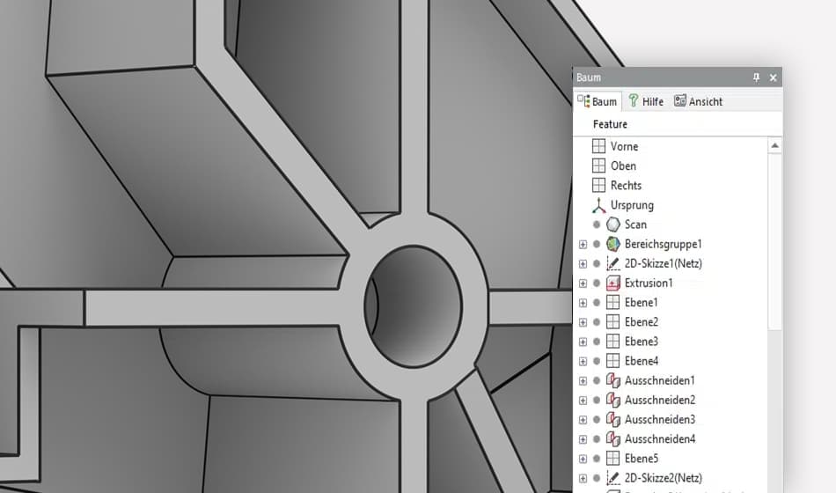Viewport: 836px width, 493px height.
Task: Select the Rechts label
Action: [626, 185]
